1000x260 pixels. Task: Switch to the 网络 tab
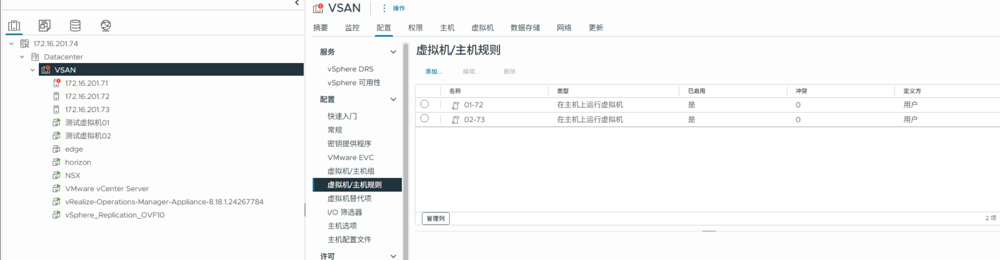pos(564,28)
